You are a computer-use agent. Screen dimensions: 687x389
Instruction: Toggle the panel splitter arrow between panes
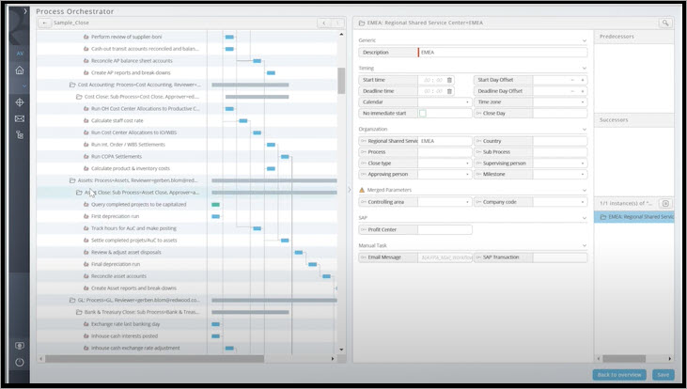(x=350, y=190)
